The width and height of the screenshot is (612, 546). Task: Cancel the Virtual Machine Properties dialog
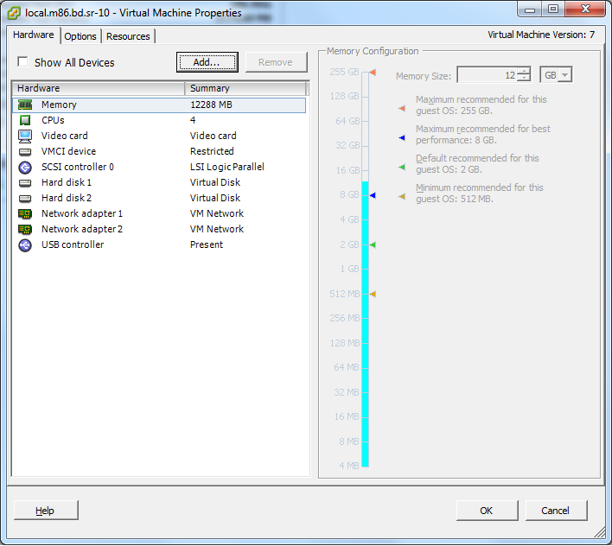tap(555, 511)
